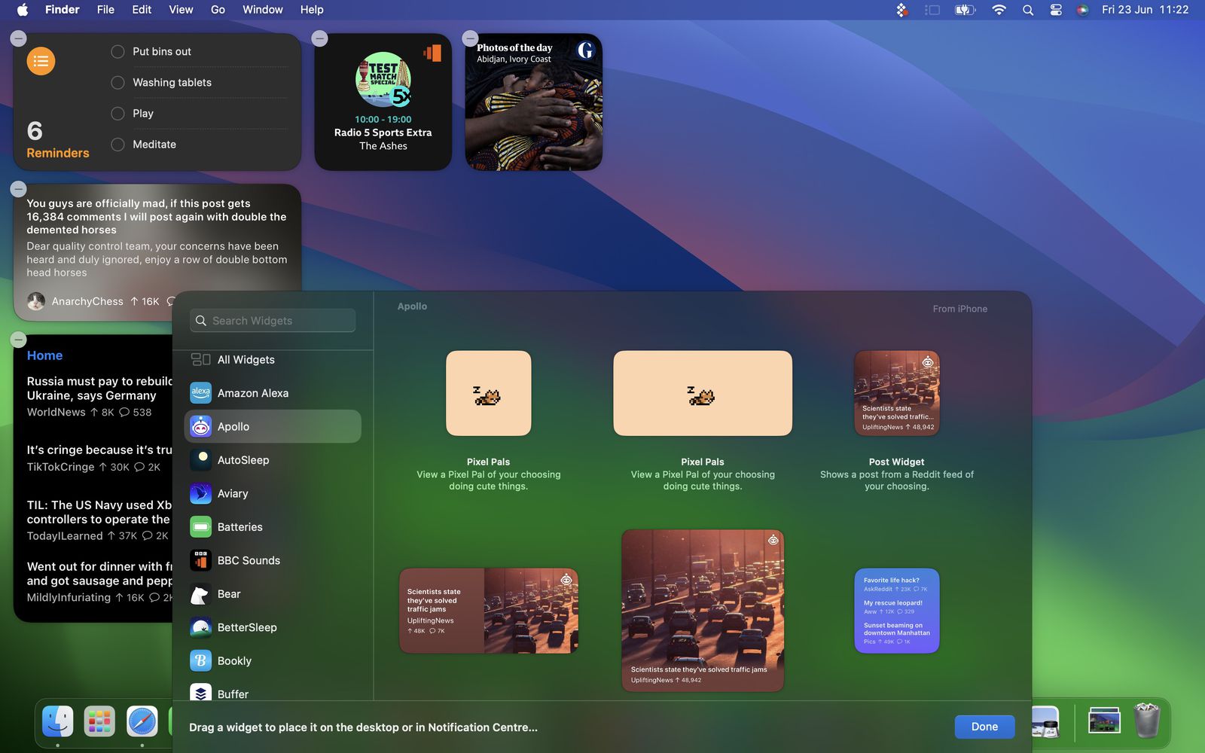Open the Go menu
The image size is (1205, 753).
218,10
